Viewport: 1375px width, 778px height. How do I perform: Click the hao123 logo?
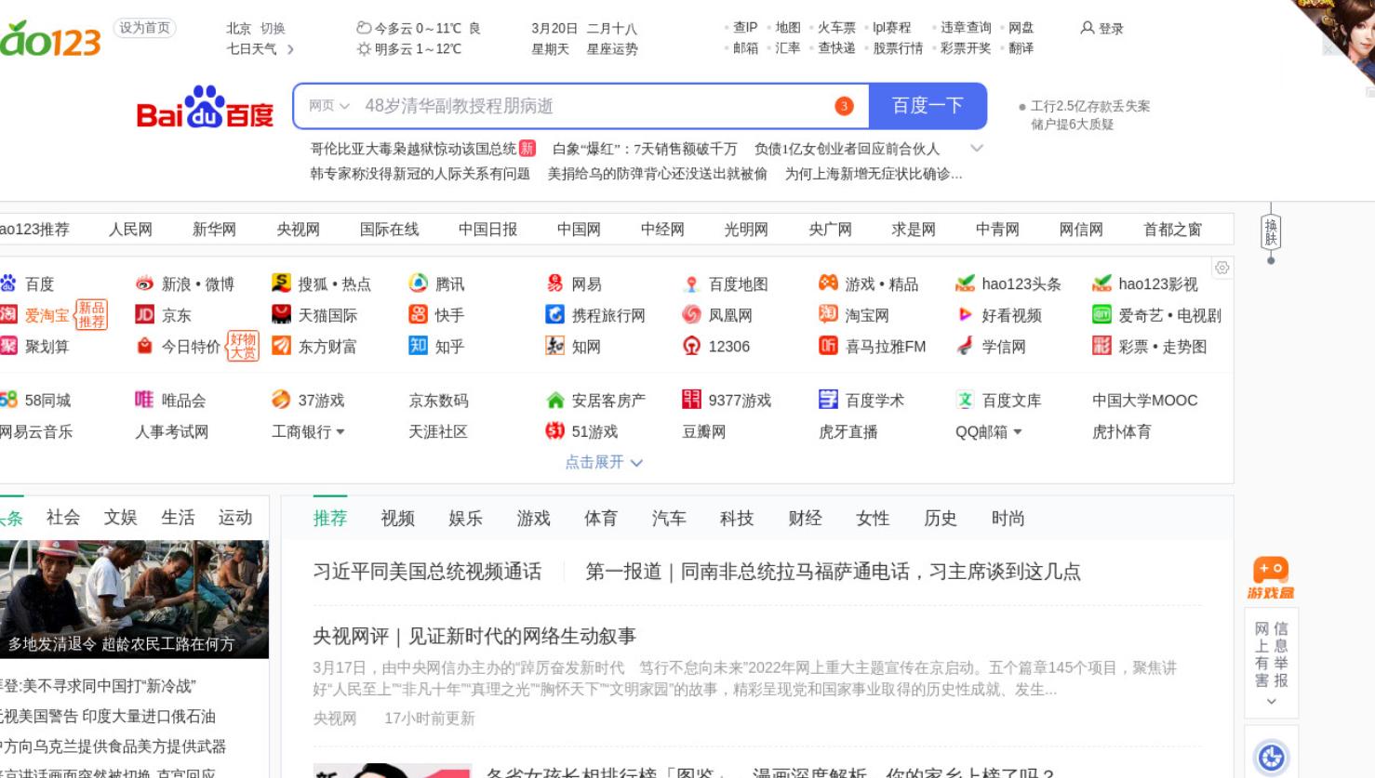click(50, 39)
